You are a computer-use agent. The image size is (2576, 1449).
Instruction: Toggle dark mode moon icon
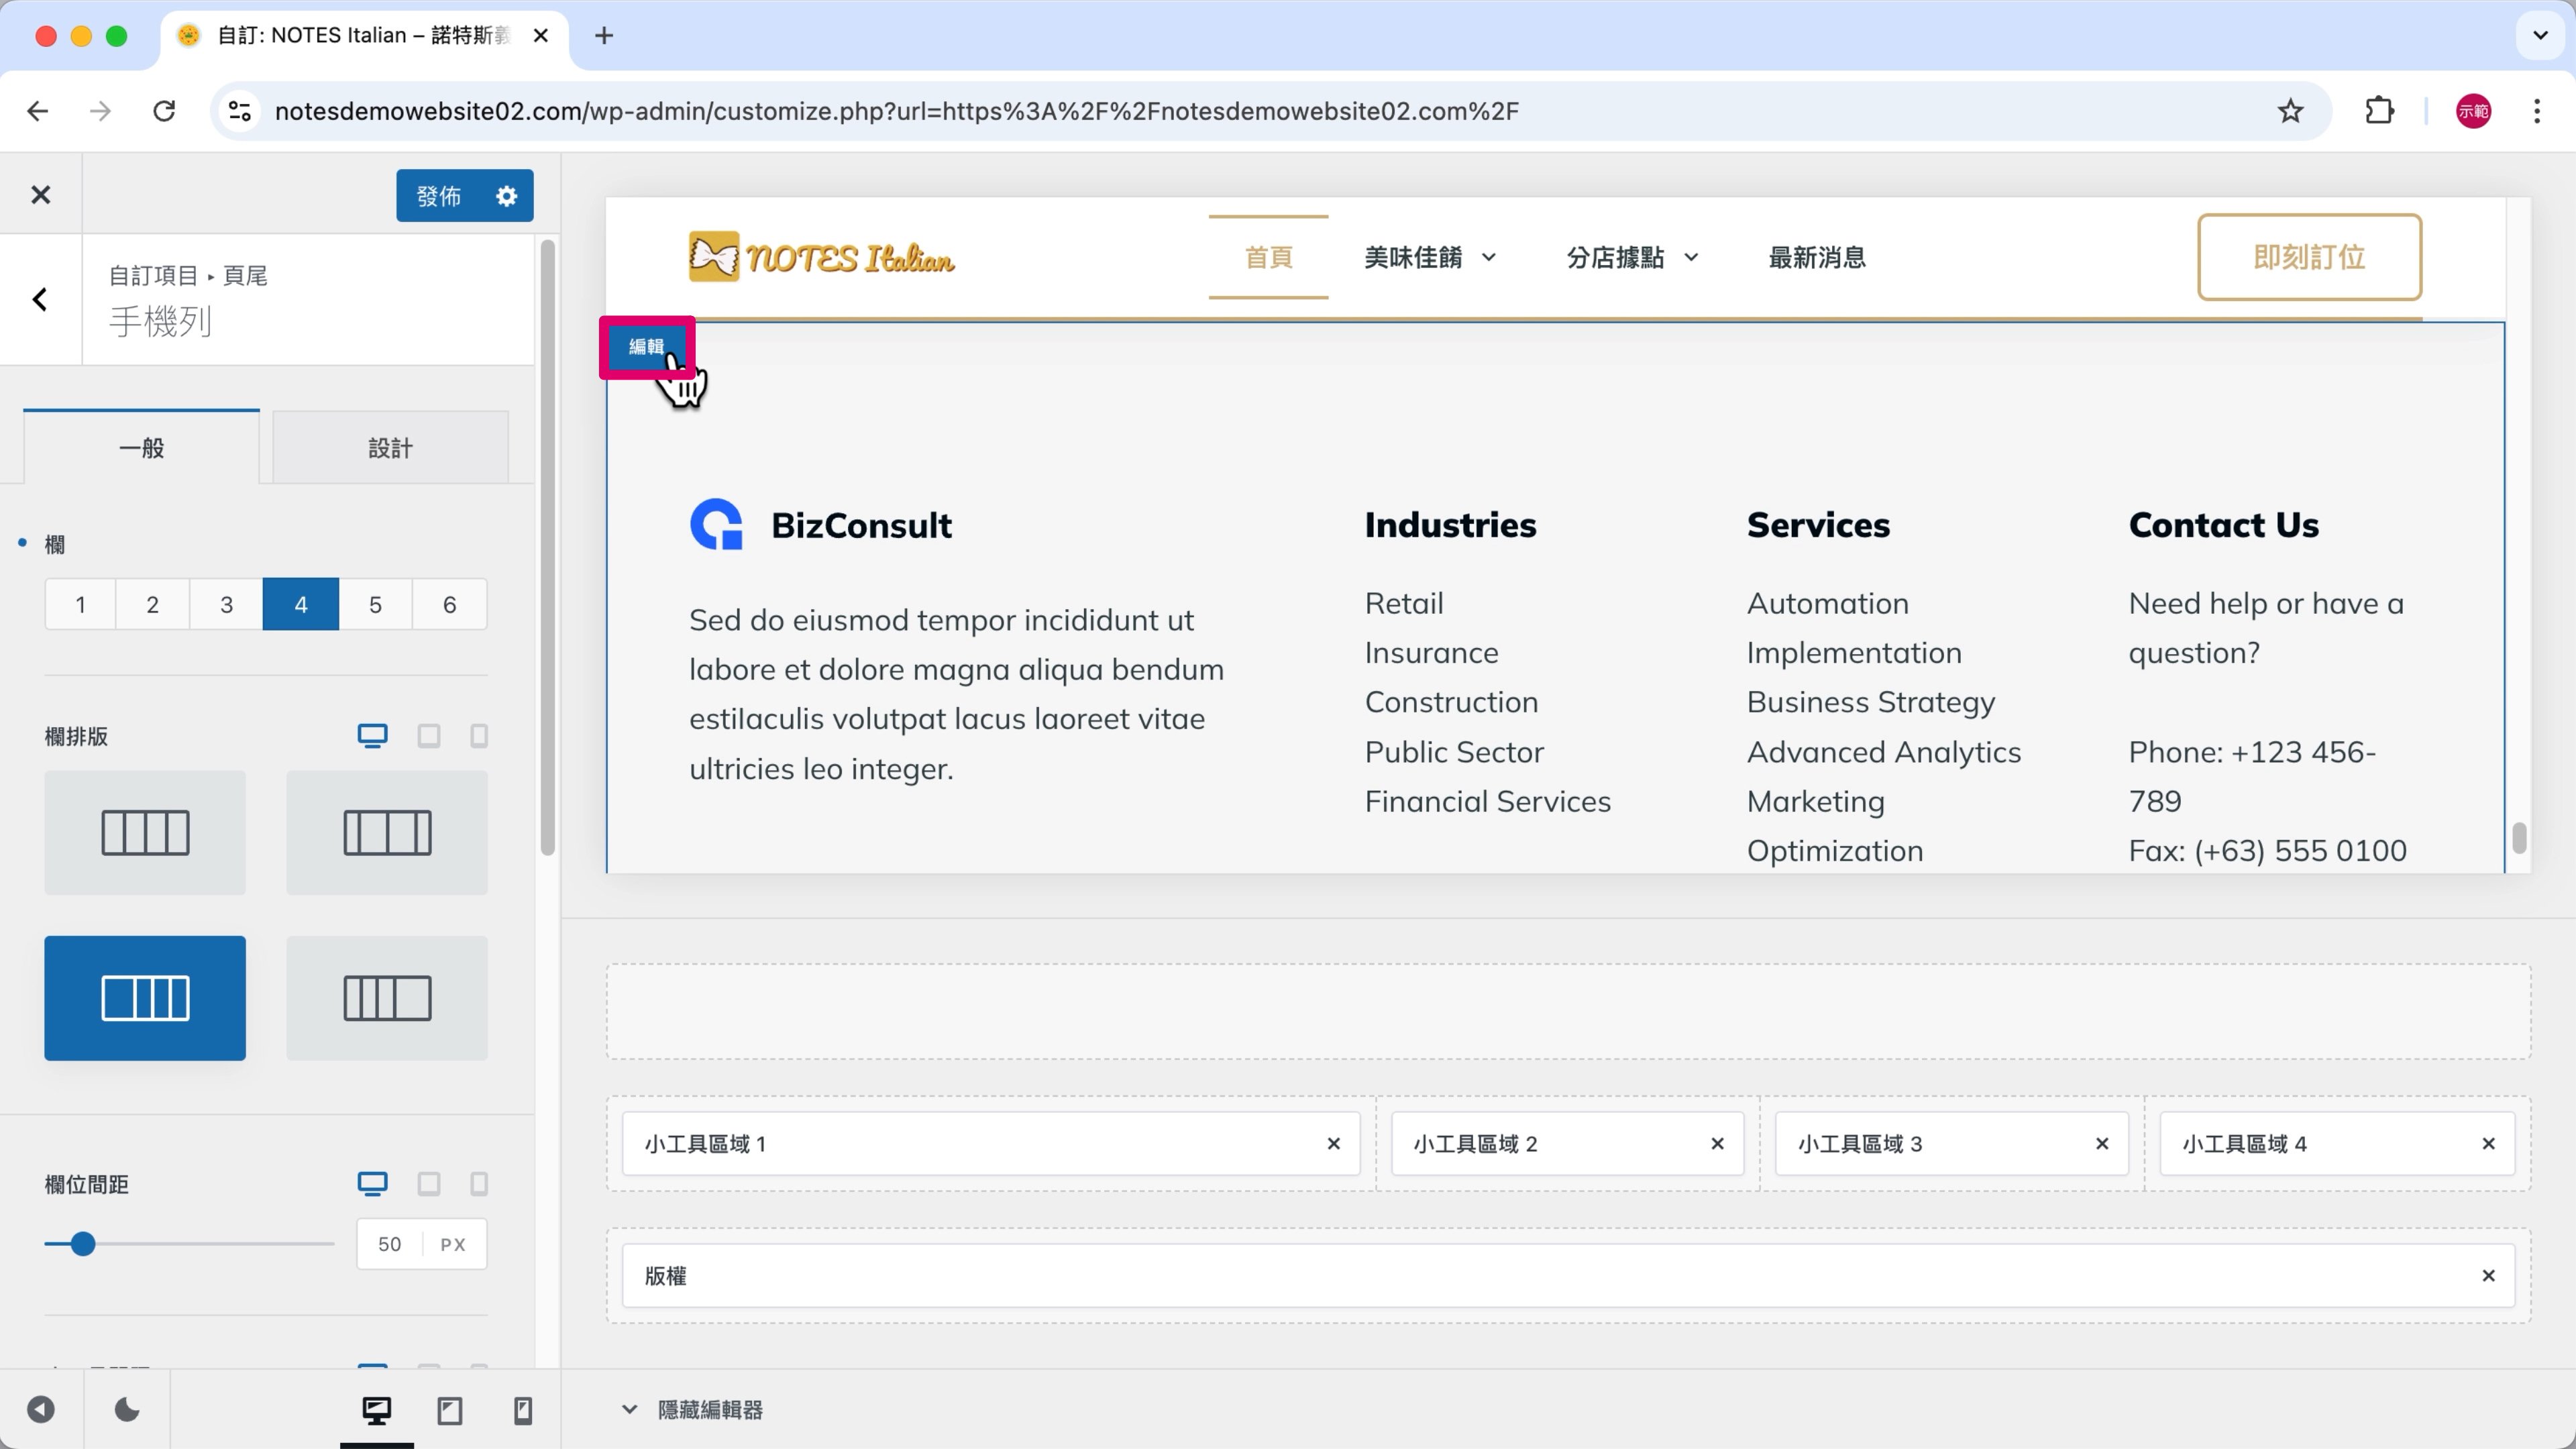pyautogui.click(x=127, y=1410)
